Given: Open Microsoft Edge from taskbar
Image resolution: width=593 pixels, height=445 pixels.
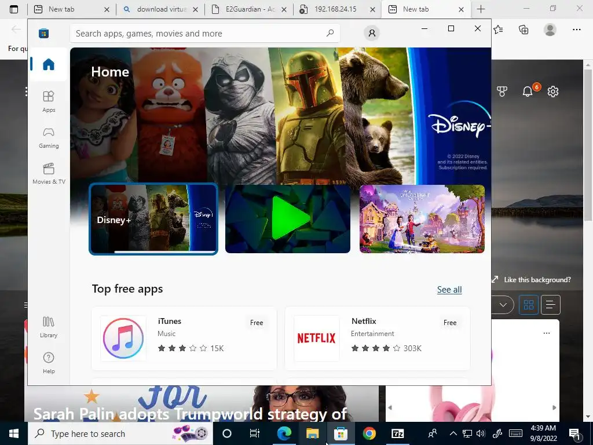Looking at the screenshot, I should coord(284,433).
